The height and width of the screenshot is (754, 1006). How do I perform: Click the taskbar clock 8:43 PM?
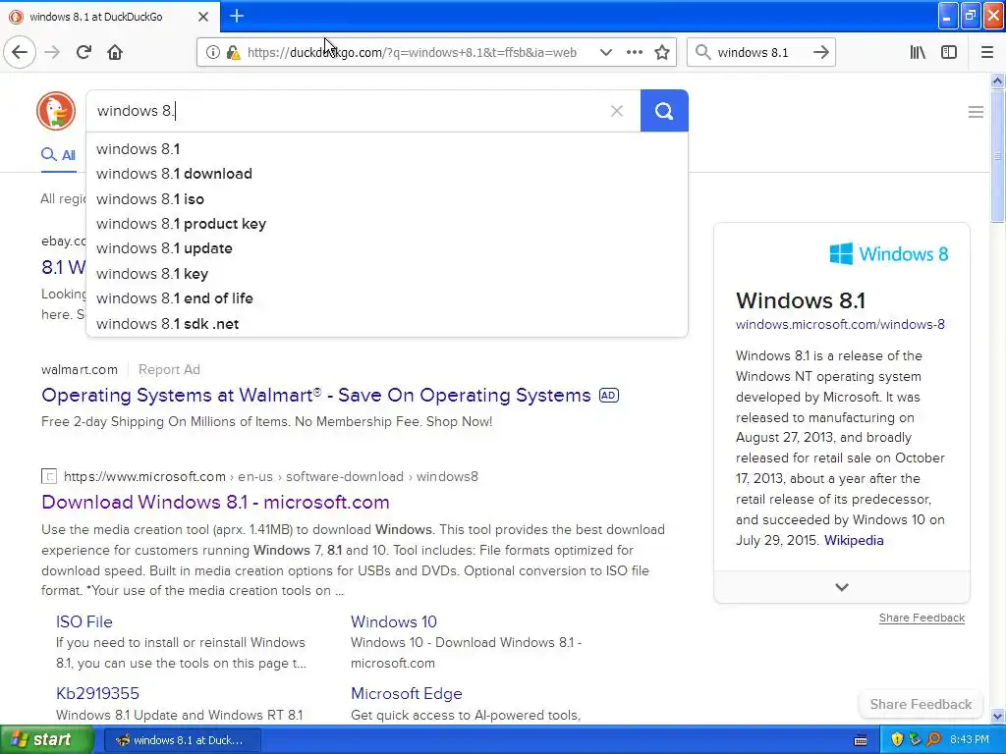[x=969, y=740]
